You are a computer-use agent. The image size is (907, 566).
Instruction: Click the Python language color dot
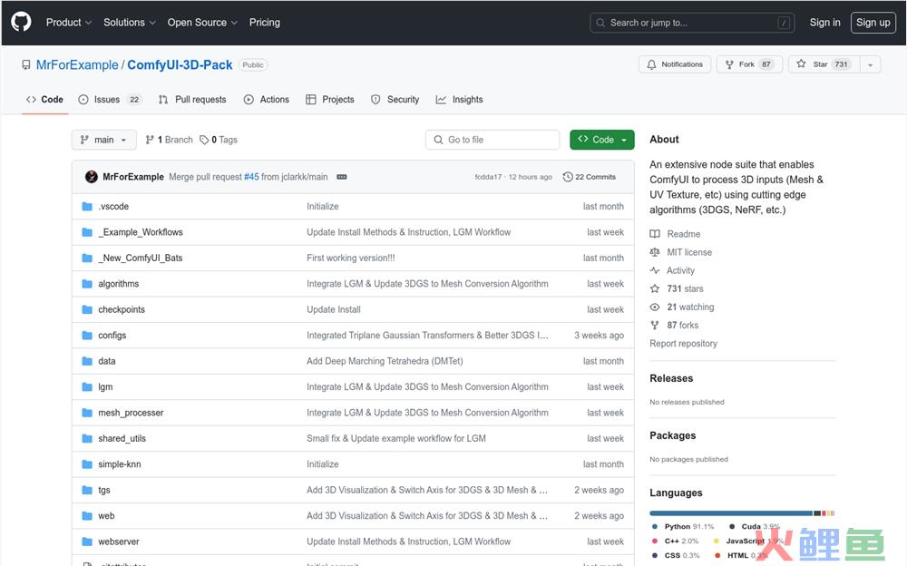point(655,527)
